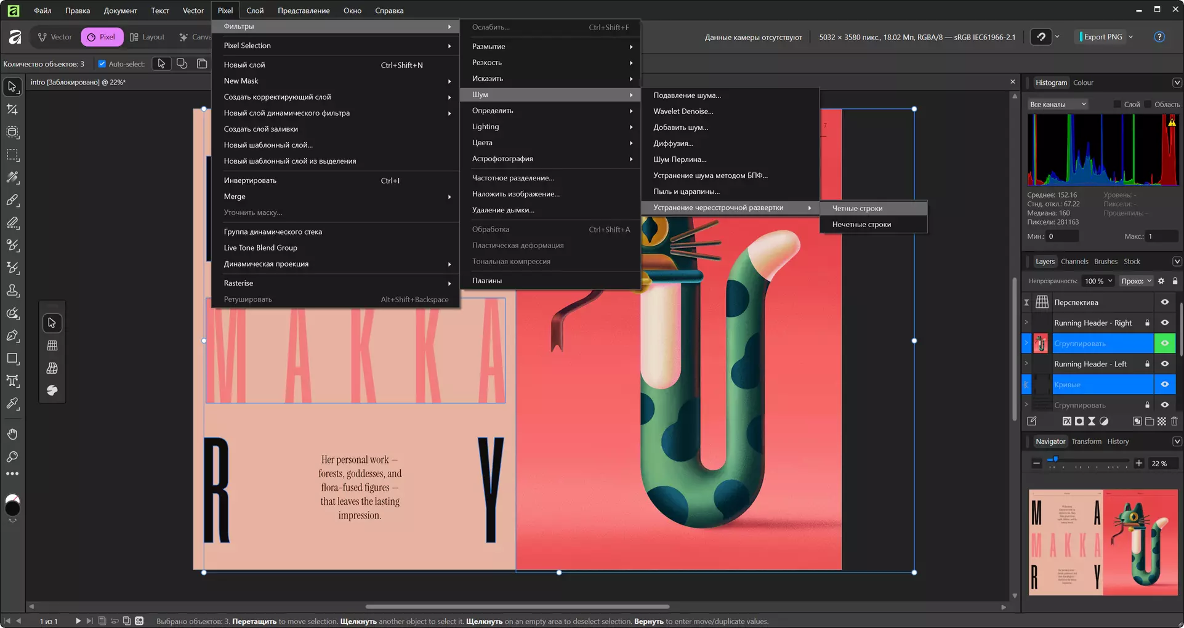Choose the Rectangle shape tool

[x=12, y=358]
